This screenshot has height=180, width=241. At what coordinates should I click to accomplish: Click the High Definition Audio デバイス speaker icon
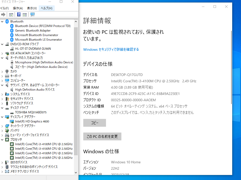pos(12,89)
